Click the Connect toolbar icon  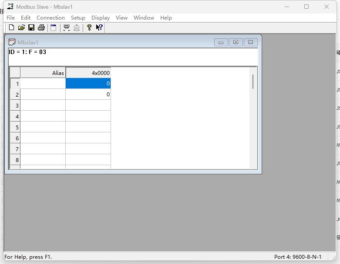point(67,28)
